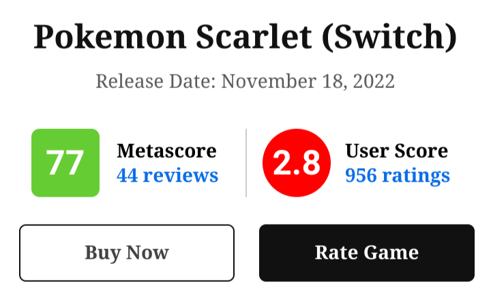
Task: Click the Pokemon Scarlet game title
Action: tap(245, 38)
